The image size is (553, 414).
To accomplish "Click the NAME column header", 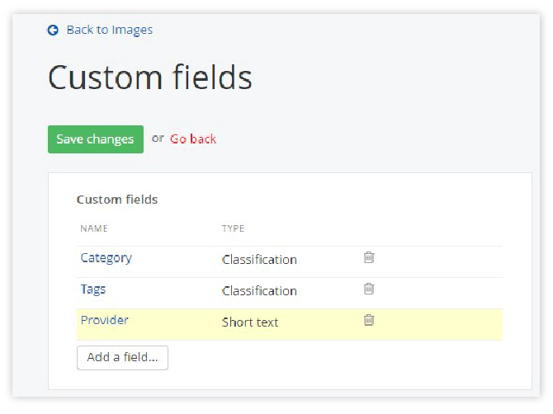I will (94, 228).
